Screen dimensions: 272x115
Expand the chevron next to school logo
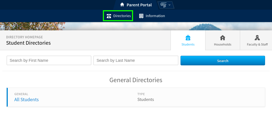(x=169, y=5)
